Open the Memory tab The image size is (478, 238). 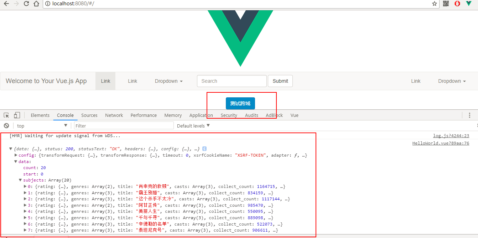[x=173, y=115]
